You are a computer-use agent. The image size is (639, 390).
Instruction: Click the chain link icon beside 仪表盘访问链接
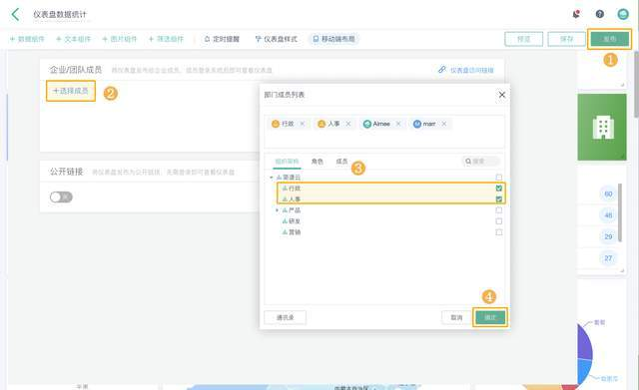pos(441,70)
